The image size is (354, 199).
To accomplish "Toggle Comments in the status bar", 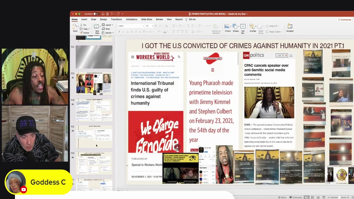I will click(x=296, y=197).
